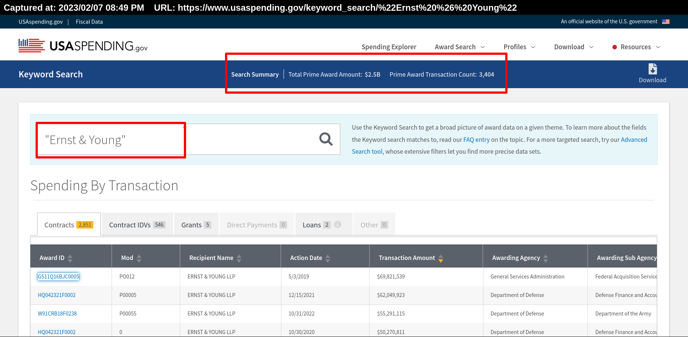
Task: Expand the Profiles menu
Action: [519, 47]
